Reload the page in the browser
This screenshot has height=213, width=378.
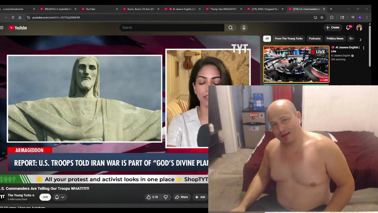point(13,17)
